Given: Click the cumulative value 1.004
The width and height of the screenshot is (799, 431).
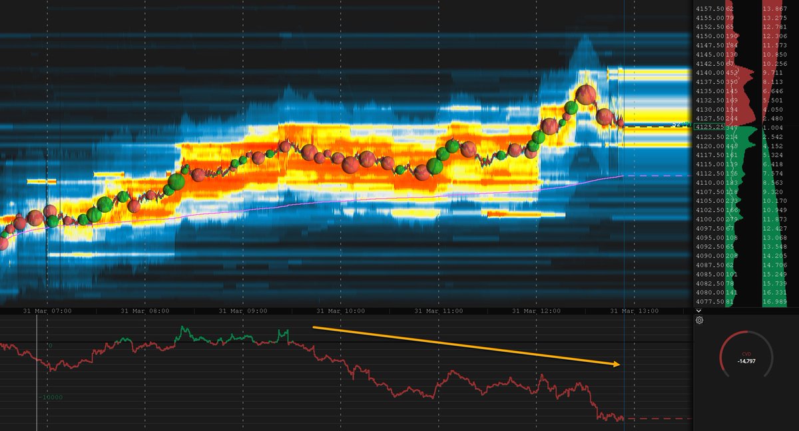Looking at the screenshot, I should (x=774, y=127).
